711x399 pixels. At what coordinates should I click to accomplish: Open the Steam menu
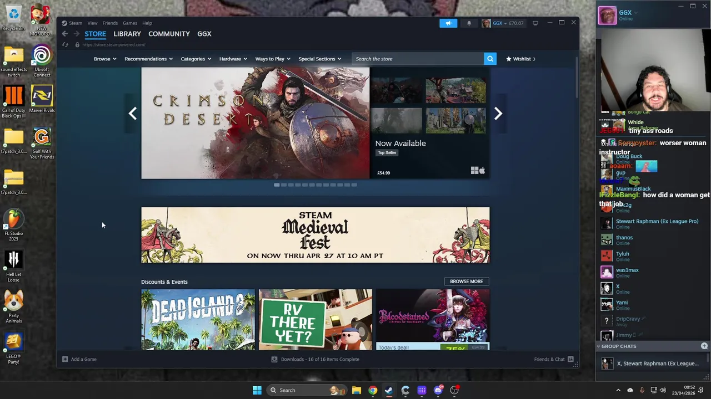tap(76, 23)
